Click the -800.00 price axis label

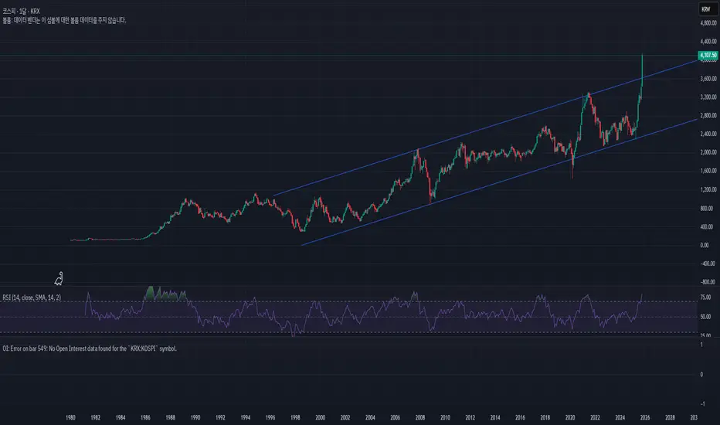(x=708, y=282)
